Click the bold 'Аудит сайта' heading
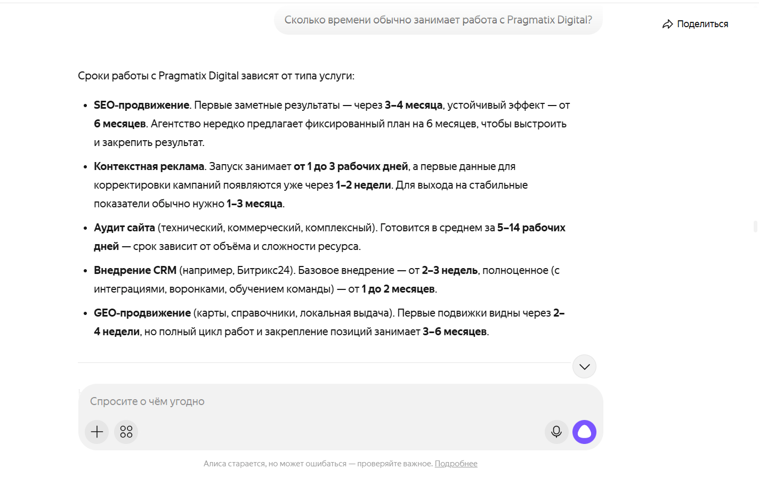Screen dimensions: 759x477 (x=124, y=228)
